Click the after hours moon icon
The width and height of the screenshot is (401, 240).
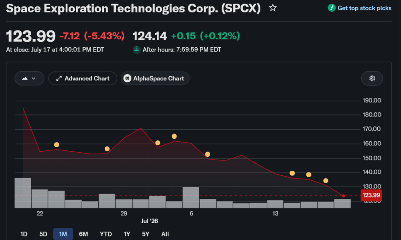pyautogui.click(x=137, y=50)
